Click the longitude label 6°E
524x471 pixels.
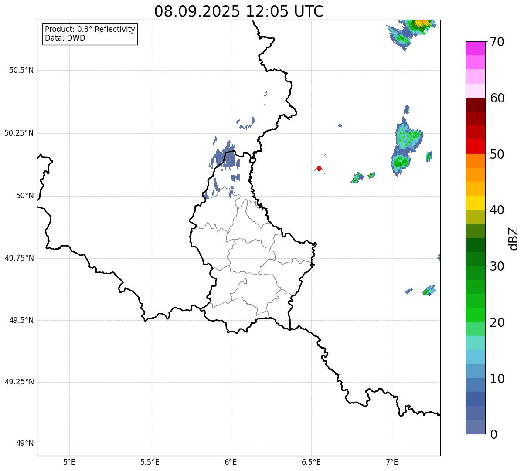(x=231, y=462)
